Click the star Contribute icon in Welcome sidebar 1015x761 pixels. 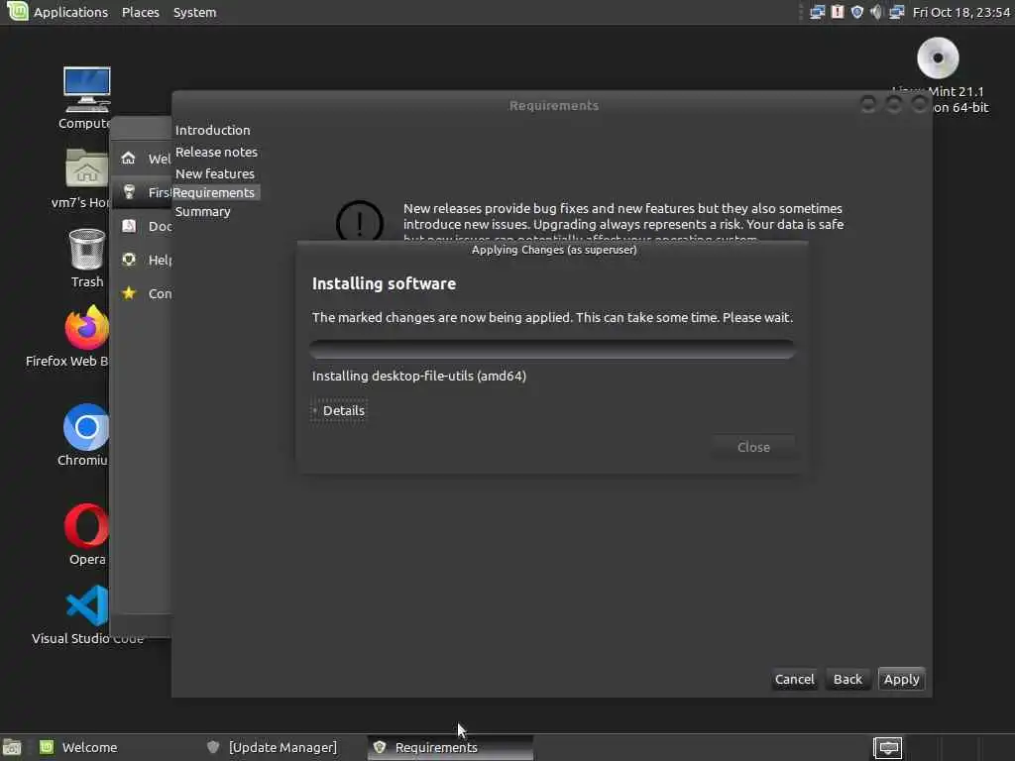(x=129, y=293)
